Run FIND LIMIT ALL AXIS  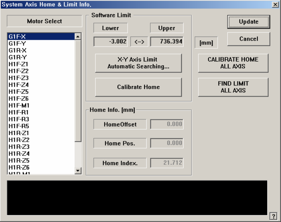233,87
